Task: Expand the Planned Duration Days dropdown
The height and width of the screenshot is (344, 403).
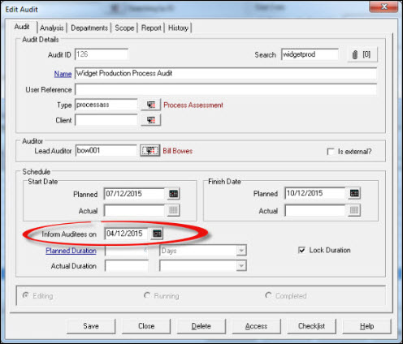Action: [241, 251]
